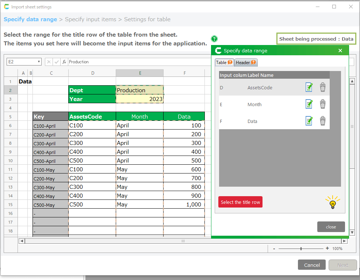
Task: Delete the Month row with trash icon
Action: click(x=323, y=104)
